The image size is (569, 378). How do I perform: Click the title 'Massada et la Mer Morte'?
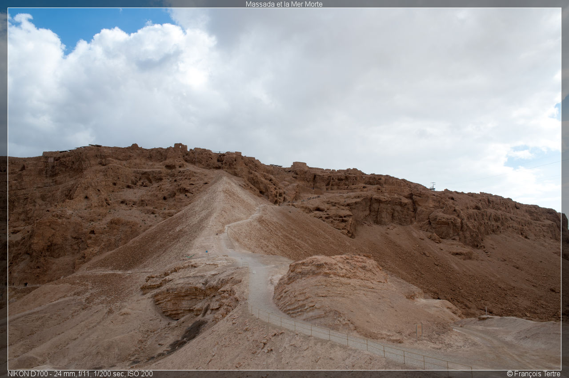284,4
